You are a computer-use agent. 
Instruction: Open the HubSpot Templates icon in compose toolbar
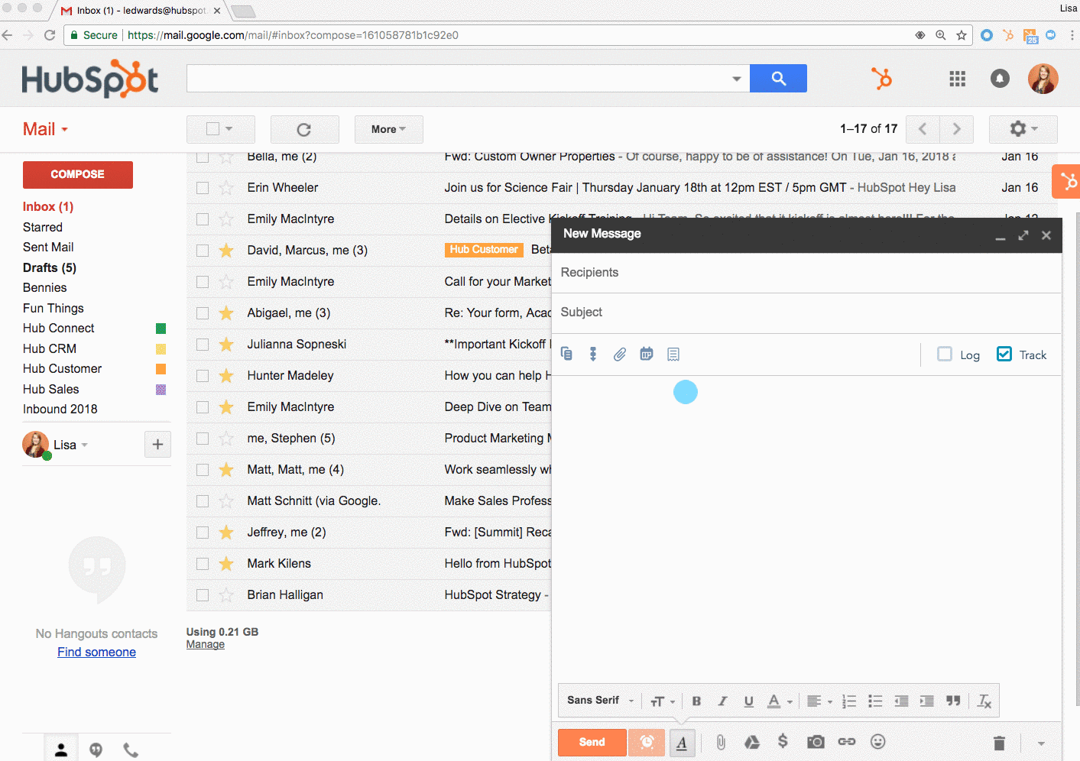566,354
